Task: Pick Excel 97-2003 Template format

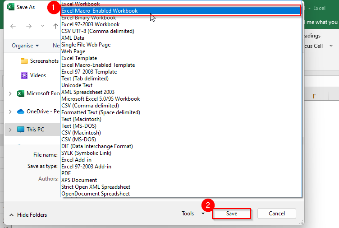Action: [x=181, y=72]
